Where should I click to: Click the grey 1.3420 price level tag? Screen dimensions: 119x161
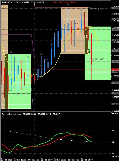coord(115,51)
